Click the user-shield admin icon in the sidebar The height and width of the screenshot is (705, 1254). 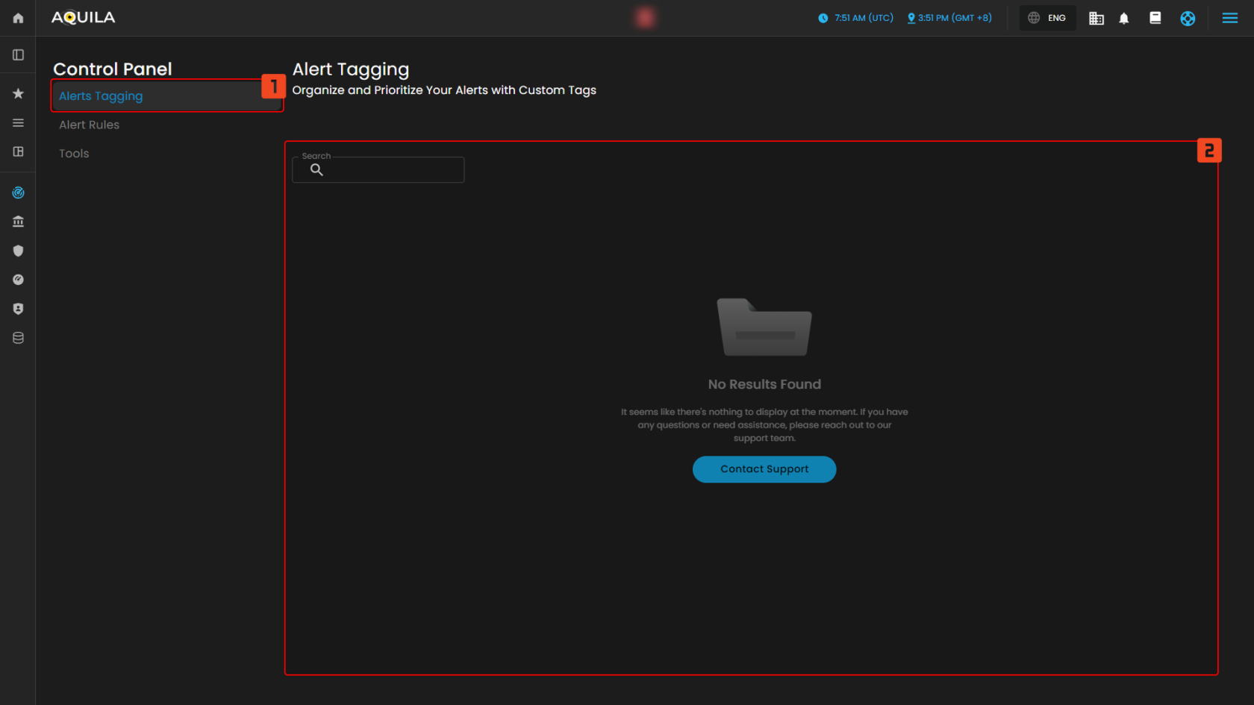tap(17, 308)
